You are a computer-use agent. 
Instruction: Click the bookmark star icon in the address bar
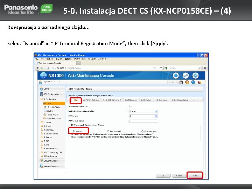pos(154,68)
